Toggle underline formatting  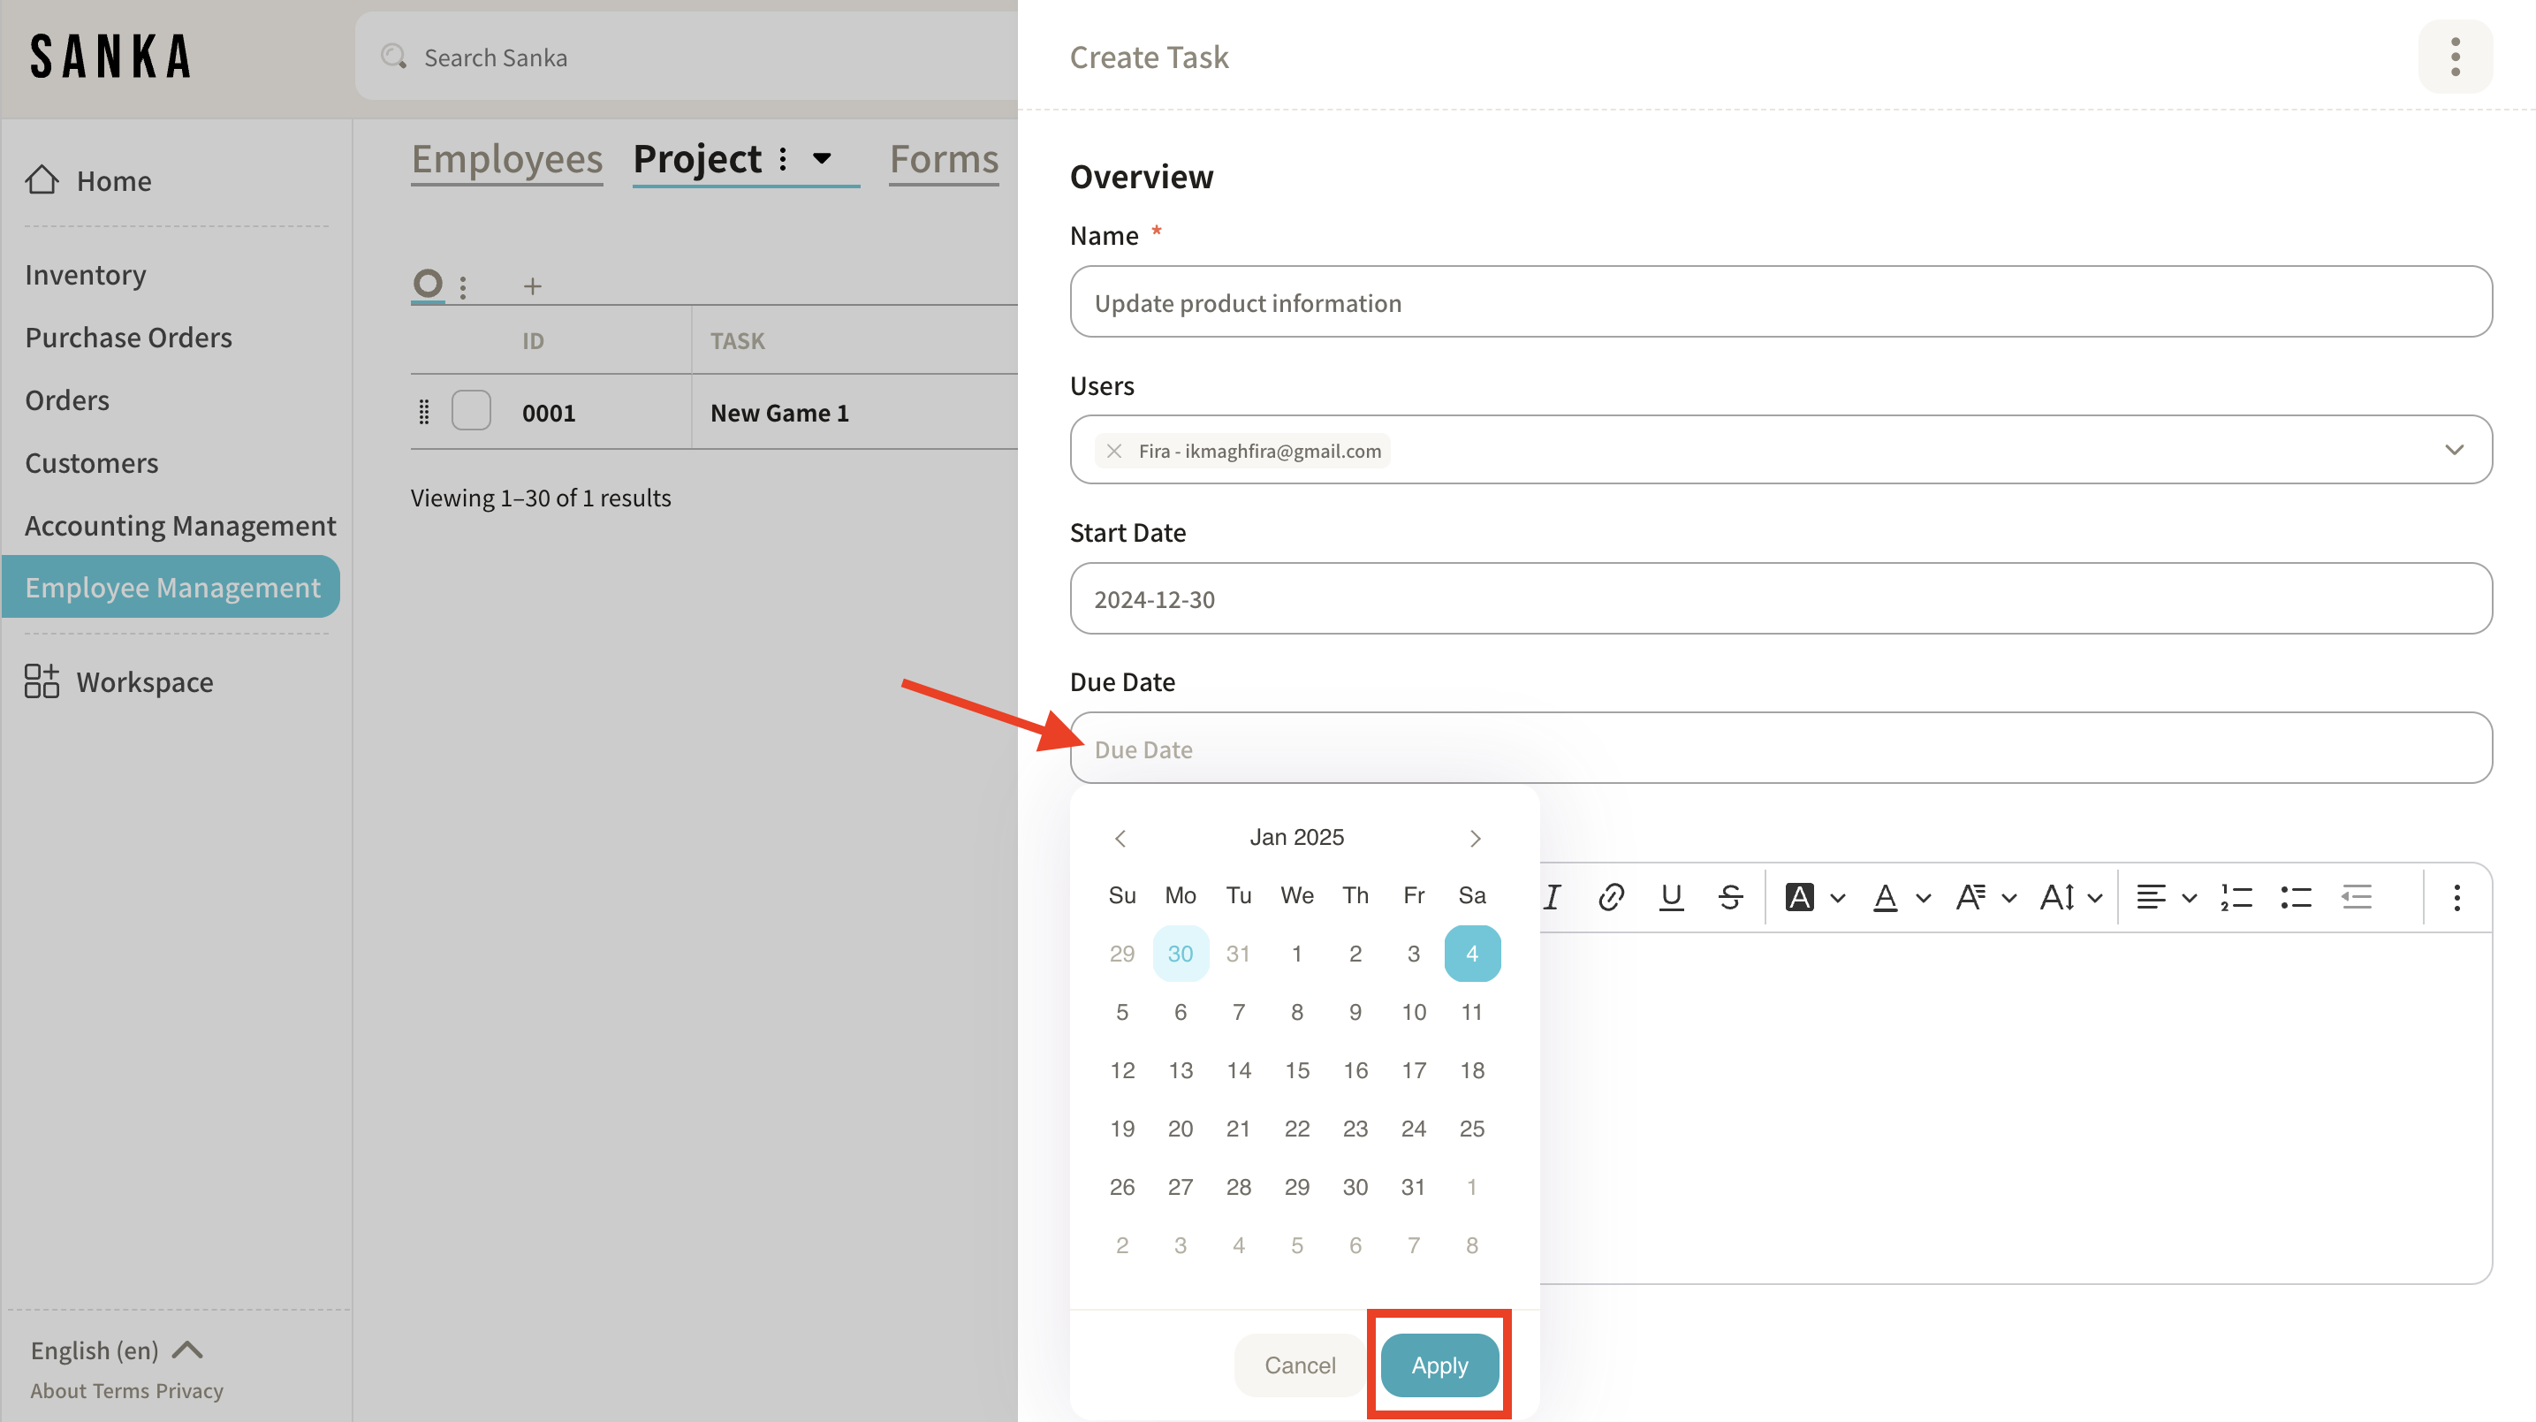[x=1671, y=897]
